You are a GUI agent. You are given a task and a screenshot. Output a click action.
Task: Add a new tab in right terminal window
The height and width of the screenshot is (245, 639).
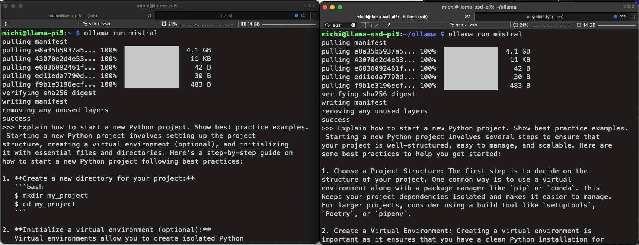[634, 17]
